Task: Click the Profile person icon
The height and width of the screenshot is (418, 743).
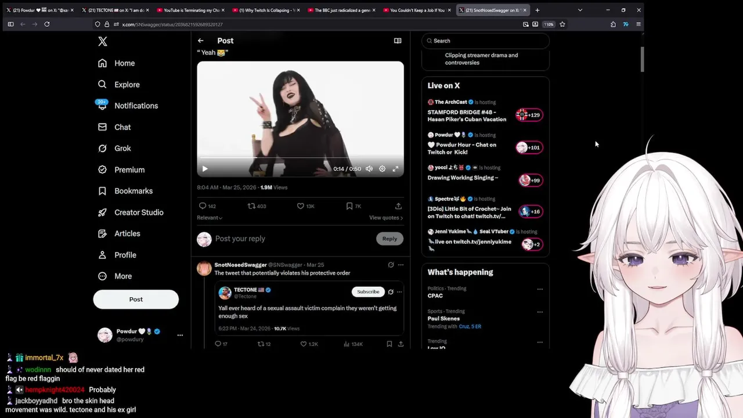Action: tap(102, 255)
